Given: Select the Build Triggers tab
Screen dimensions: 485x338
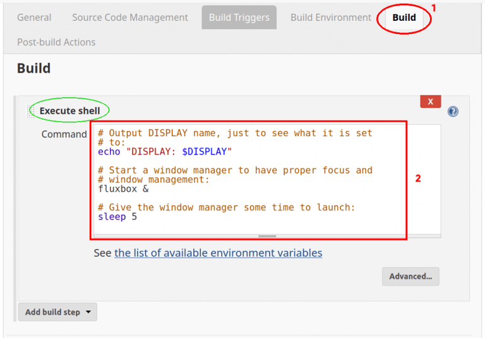Looking at the screenshot, I should click(239, 18).
